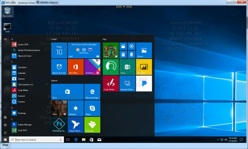The height and width of the screenshot is (149, 248).
Task: Open the Get Office tile
Action: (76, 67)
